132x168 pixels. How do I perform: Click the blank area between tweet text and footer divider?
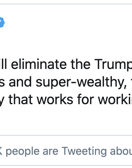pyautogui.click(x=66, y=120)
